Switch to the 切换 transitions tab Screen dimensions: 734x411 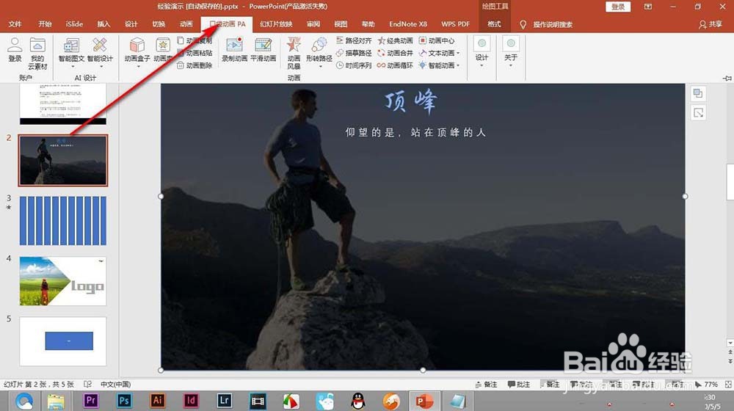click(159, 24)
